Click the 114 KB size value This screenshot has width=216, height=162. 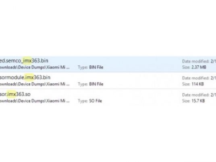click(197, 84)
